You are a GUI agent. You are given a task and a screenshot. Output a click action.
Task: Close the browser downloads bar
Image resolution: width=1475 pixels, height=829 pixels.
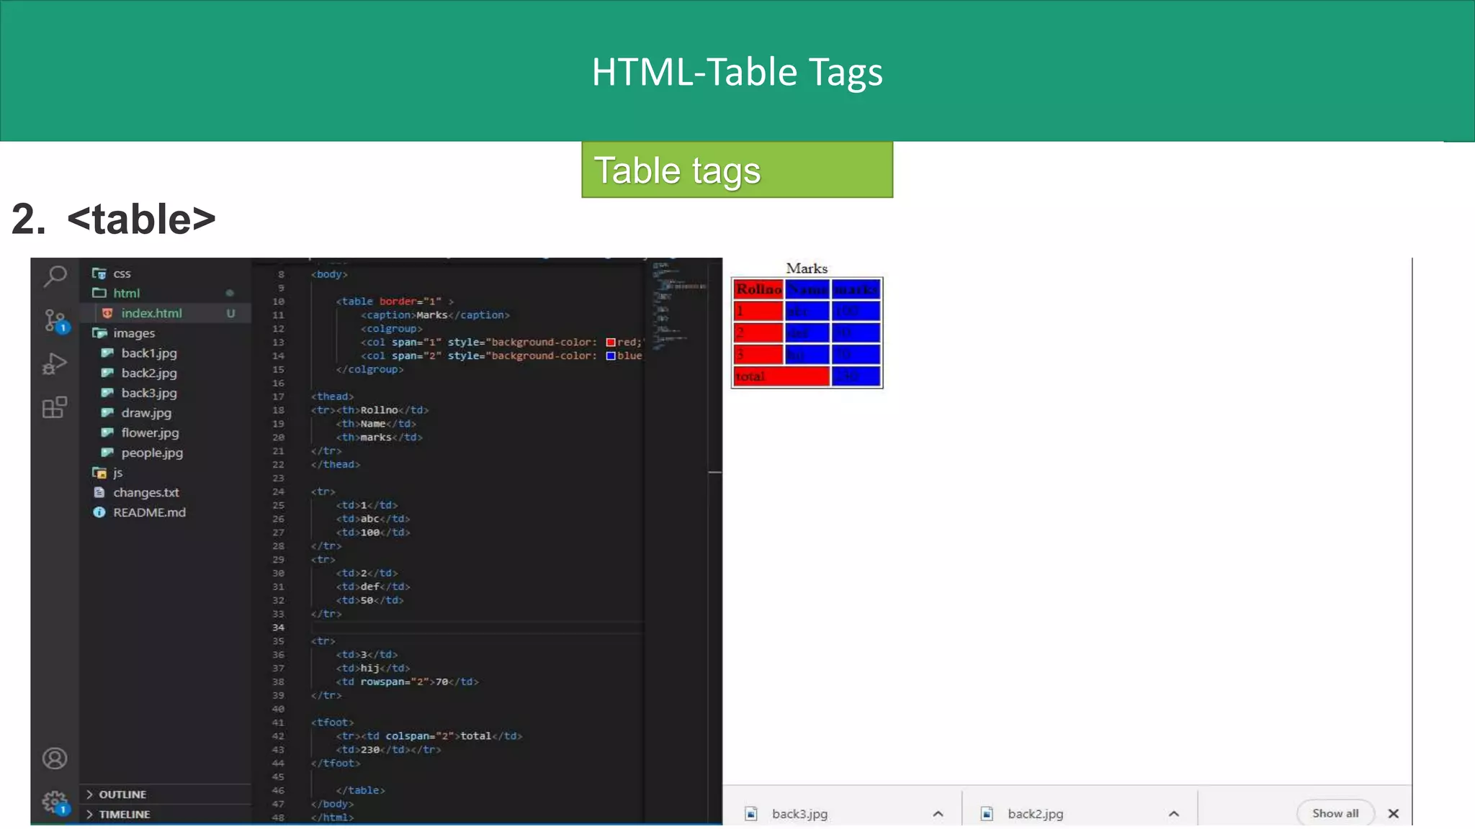[x=1394, y=813]
